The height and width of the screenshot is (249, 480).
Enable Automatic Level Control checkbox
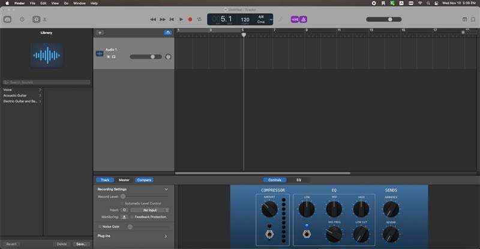(x=122, y=204)
